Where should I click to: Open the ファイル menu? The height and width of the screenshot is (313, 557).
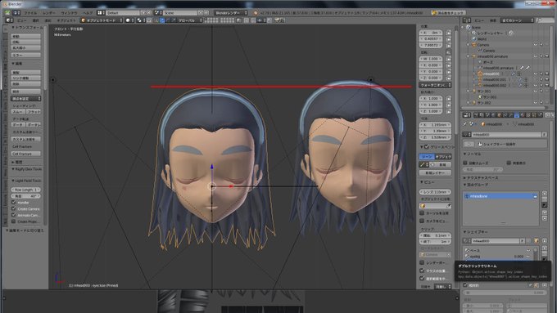tap(30, 13)
